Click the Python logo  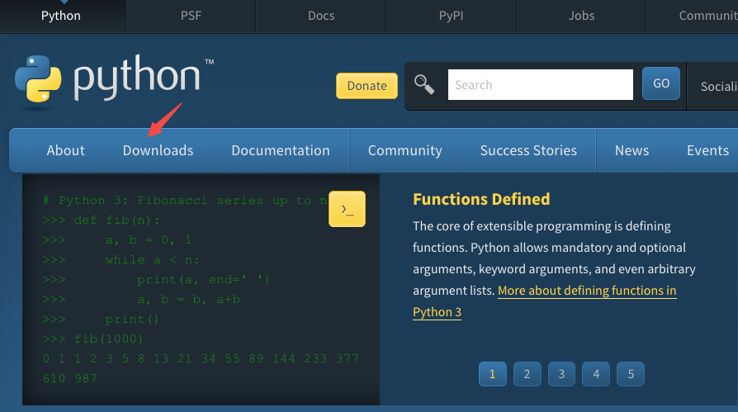(107, 78)
